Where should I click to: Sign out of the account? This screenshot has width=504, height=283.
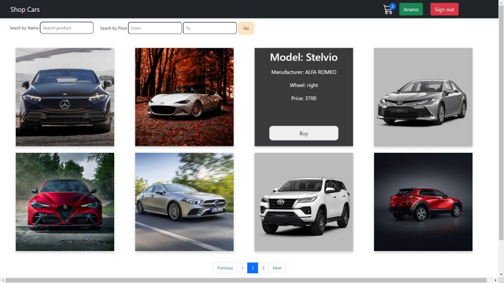[x=444, y=9]
